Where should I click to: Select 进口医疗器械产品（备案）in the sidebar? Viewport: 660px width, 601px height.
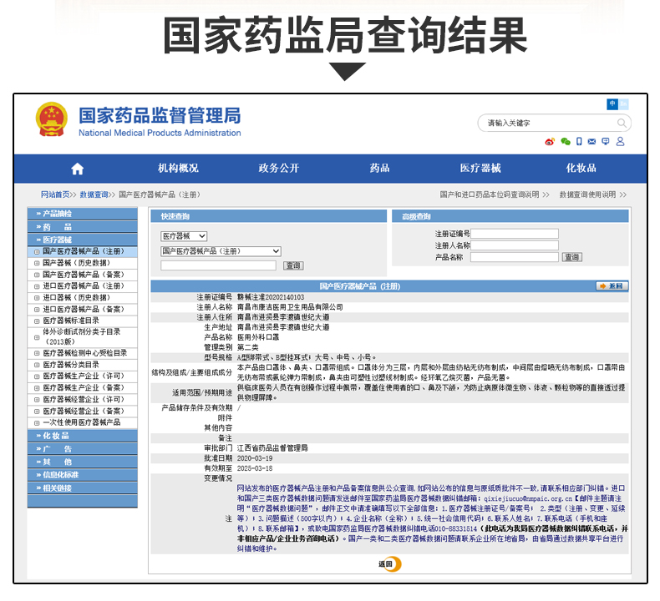click(x=83, y=309)
